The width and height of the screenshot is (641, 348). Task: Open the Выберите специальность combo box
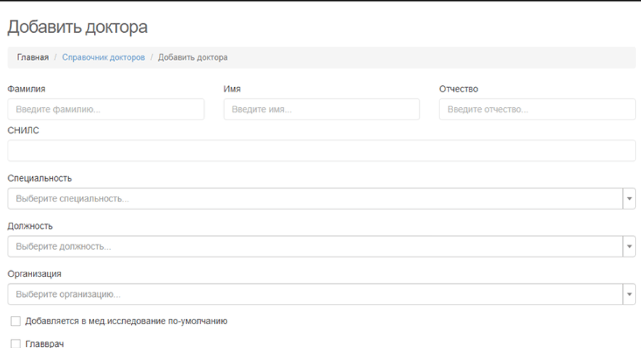315,199
